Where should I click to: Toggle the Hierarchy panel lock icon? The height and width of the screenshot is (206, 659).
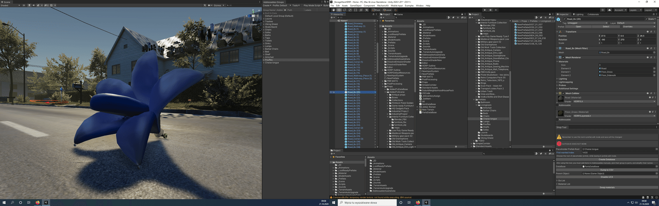[374, 14]
